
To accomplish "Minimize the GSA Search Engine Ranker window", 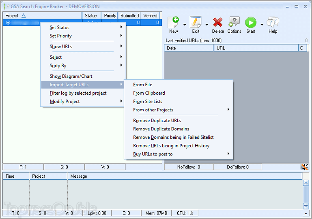I will 287,6.
